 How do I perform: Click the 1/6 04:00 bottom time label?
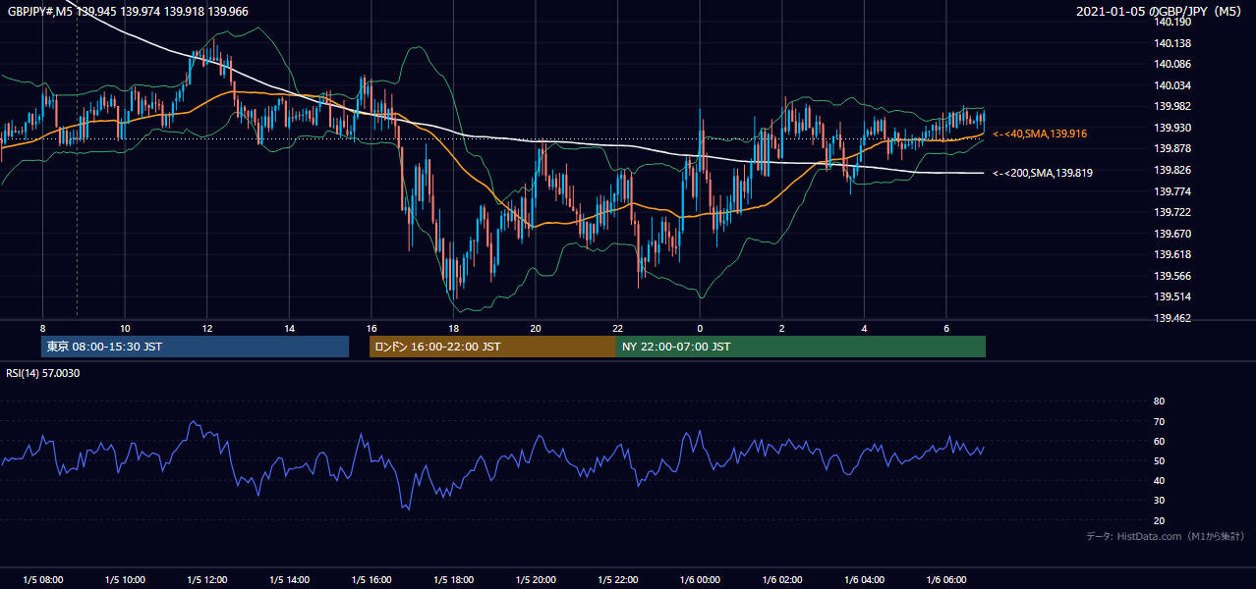click(865, 580)
